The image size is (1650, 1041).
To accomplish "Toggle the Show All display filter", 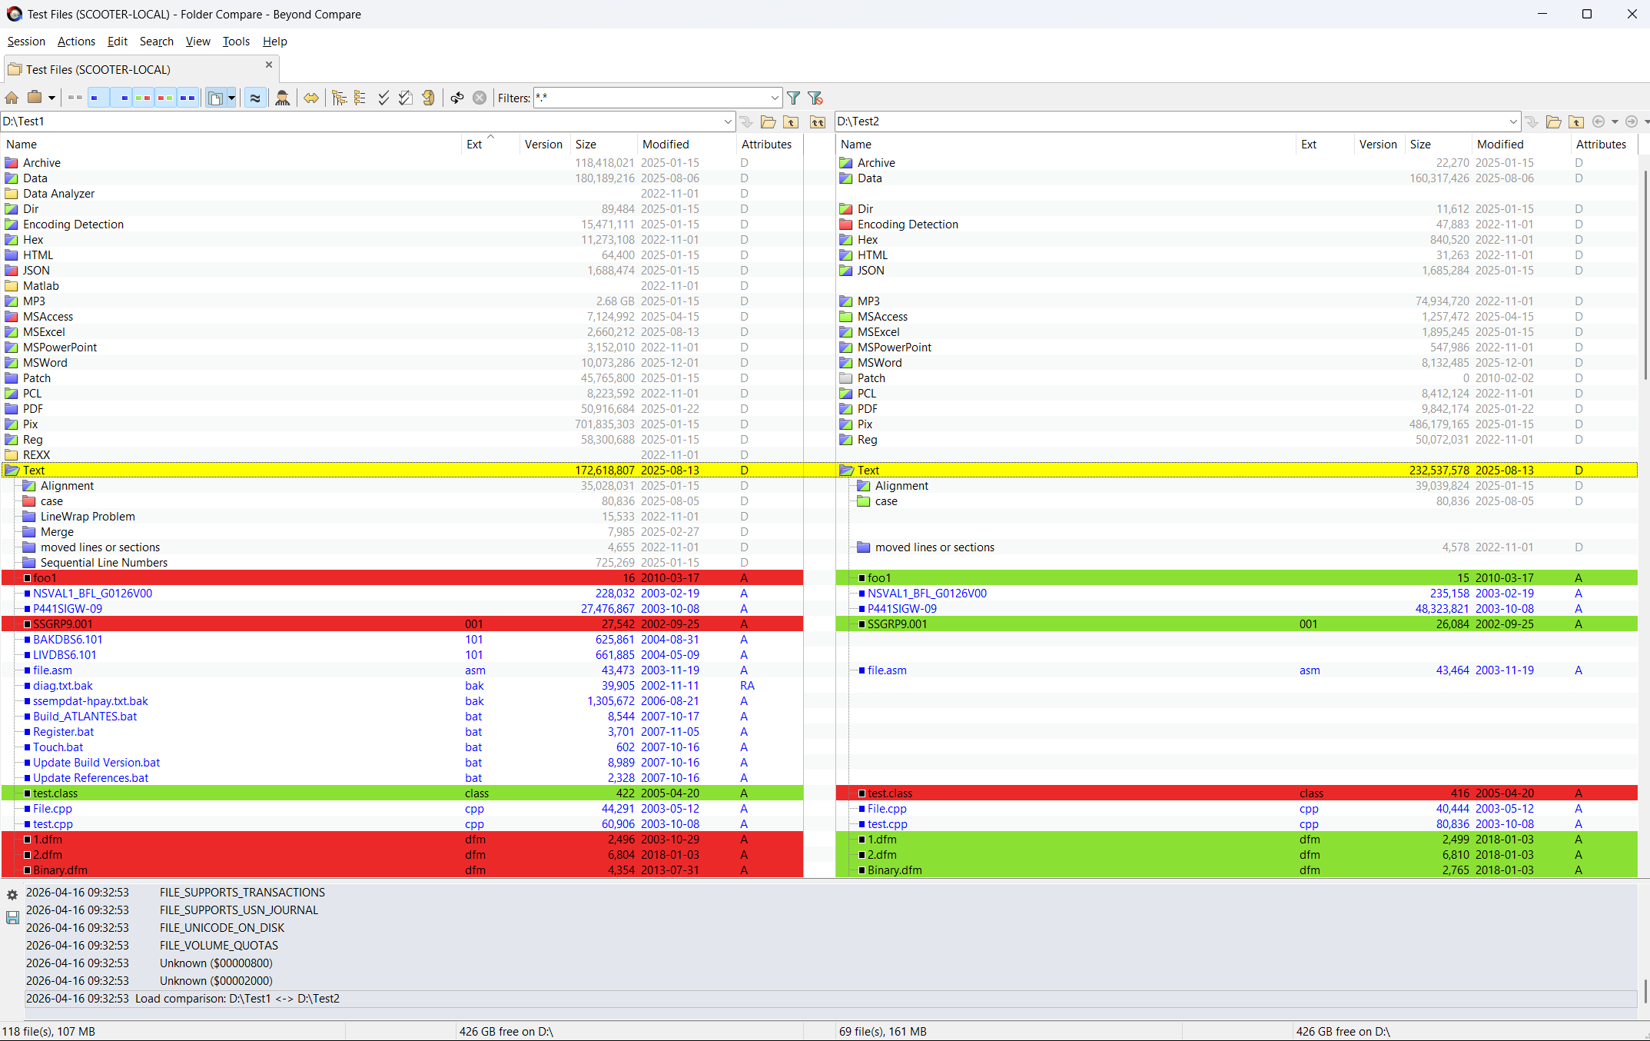I will click(75, 98).
